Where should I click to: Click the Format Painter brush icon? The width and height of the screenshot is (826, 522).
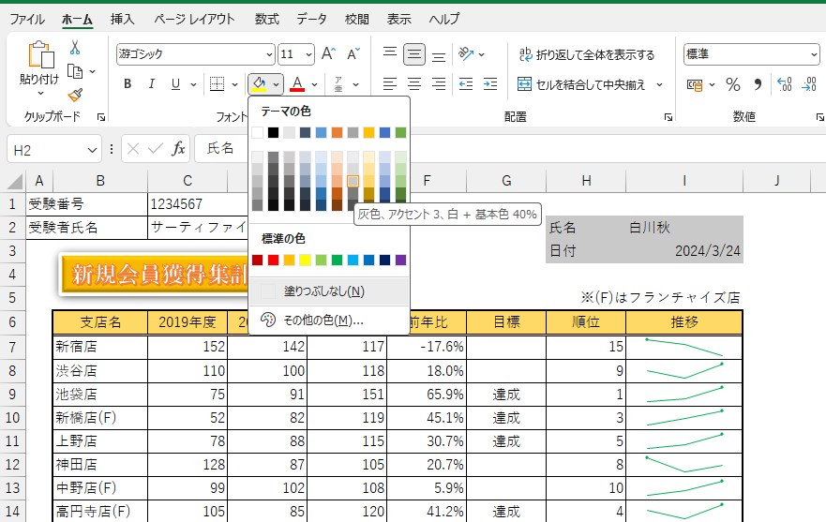click(75, 95)
